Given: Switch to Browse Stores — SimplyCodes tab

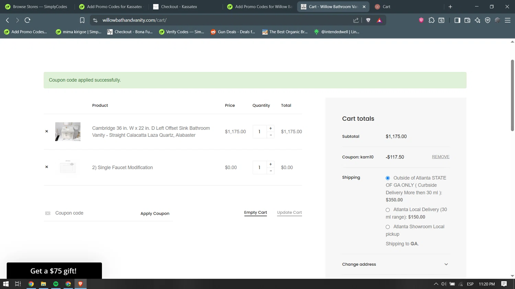Looking at the screenshot, I should click(36, 7).
